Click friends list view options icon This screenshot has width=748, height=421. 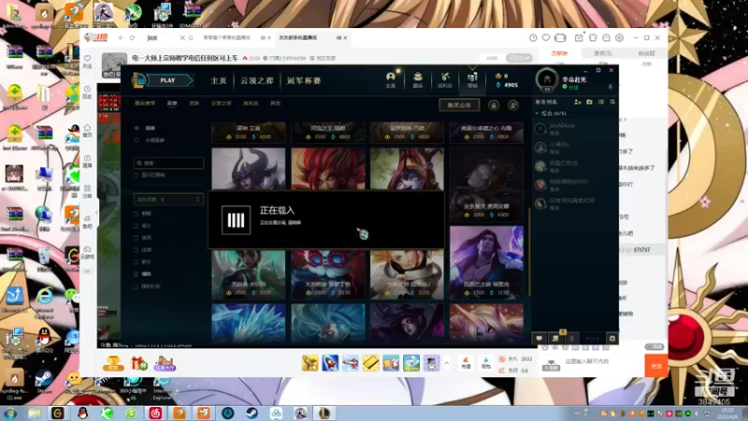[601, 102]
